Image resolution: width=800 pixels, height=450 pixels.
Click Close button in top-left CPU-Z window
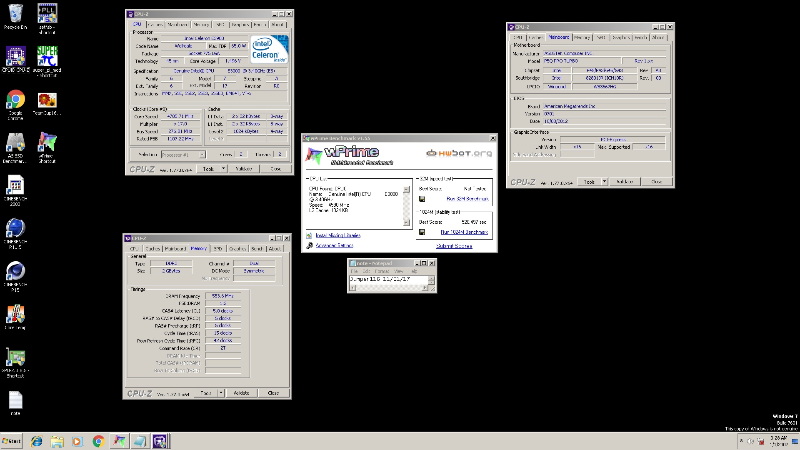276,169
